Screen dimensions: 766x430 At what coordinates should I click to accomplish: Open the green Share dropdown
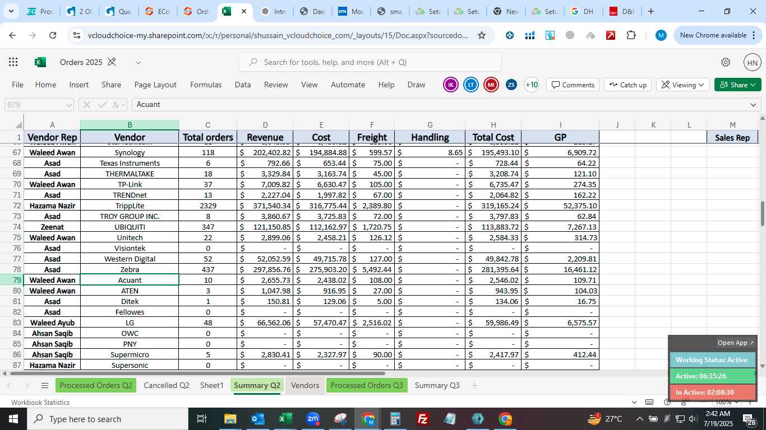pyautogui.click(x=738, y=85)
